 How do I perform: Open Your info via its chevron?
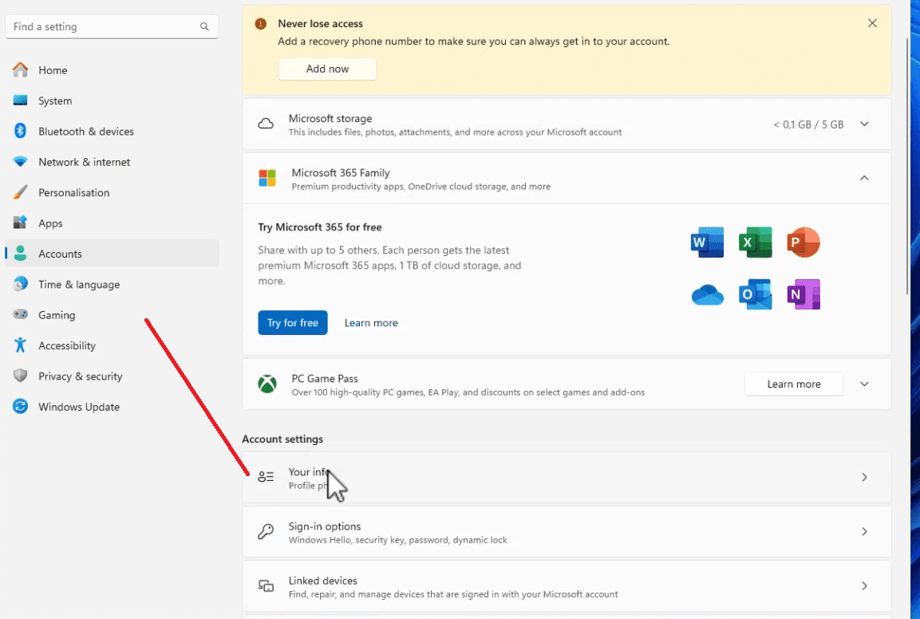click(x=864, y=477)
